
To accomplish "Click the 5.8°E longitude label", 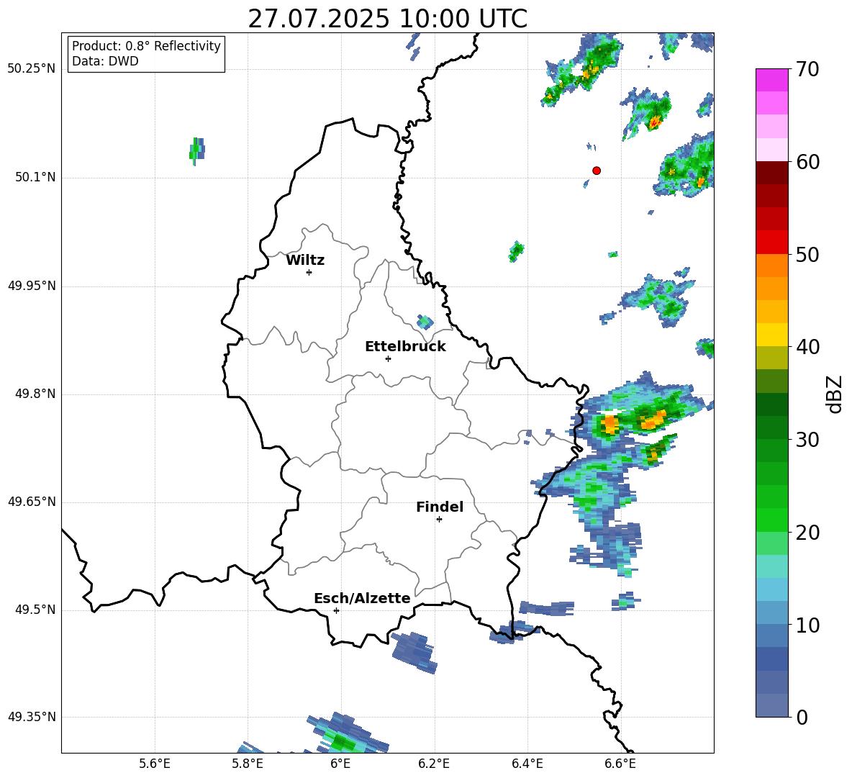I will pos(248,764).
